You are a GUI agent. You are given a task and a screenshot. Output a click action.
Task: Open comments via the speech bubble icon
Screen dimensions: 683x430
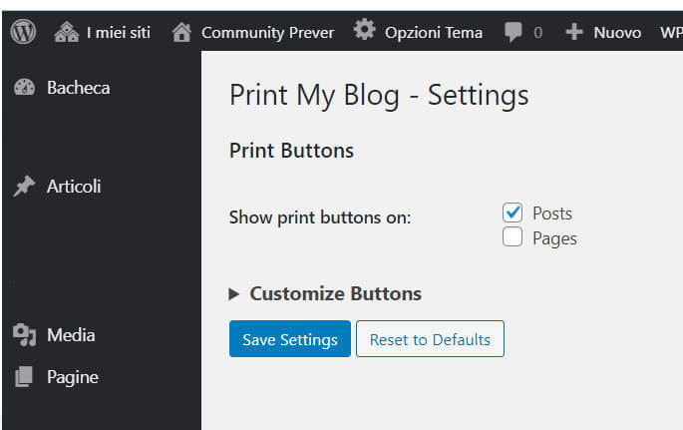click(x=513, y=32)
